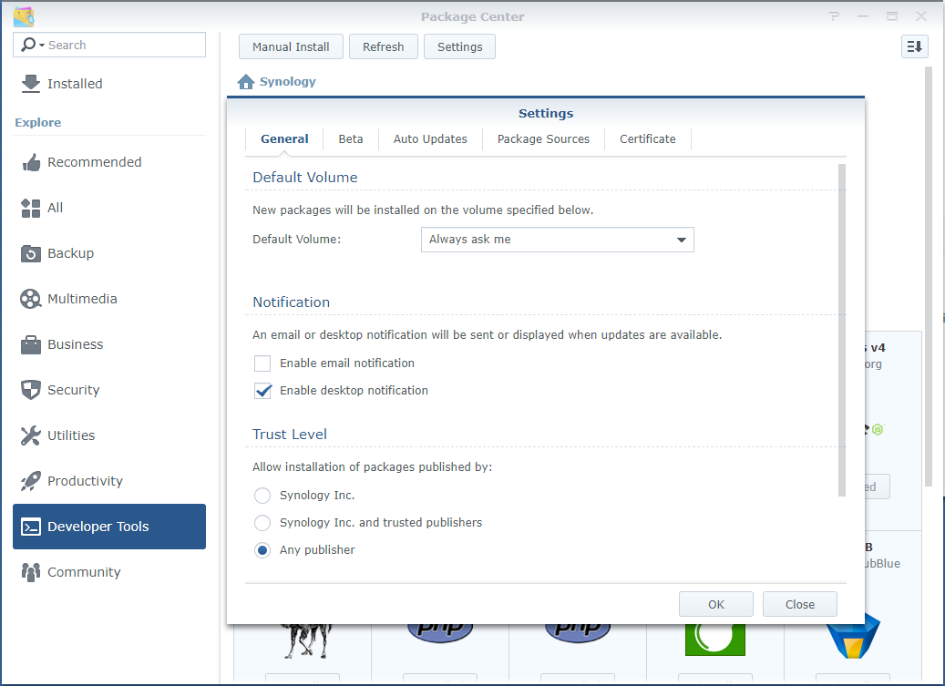Open the Default Volume dropdown
The height and width of the screenshot is (686, 945).
(558, 240)
